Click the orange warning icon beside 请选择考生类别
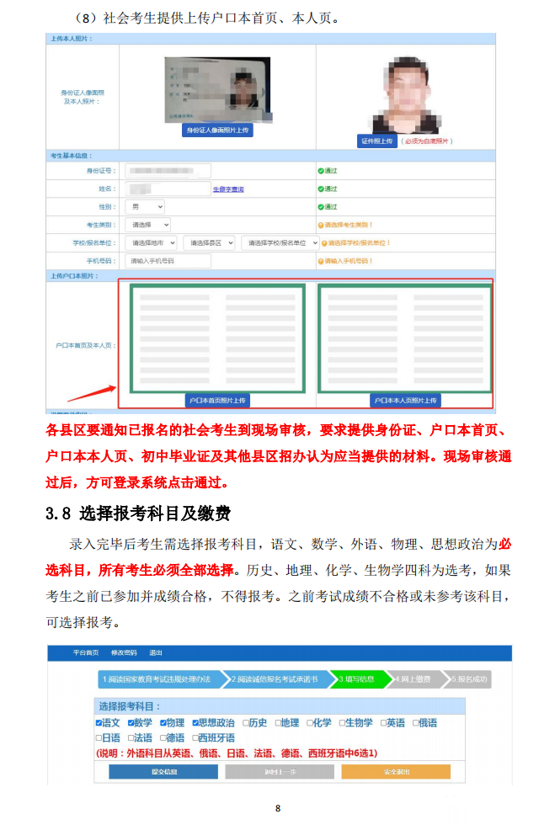This screenshot has height=830, width=555. [321, 225]
